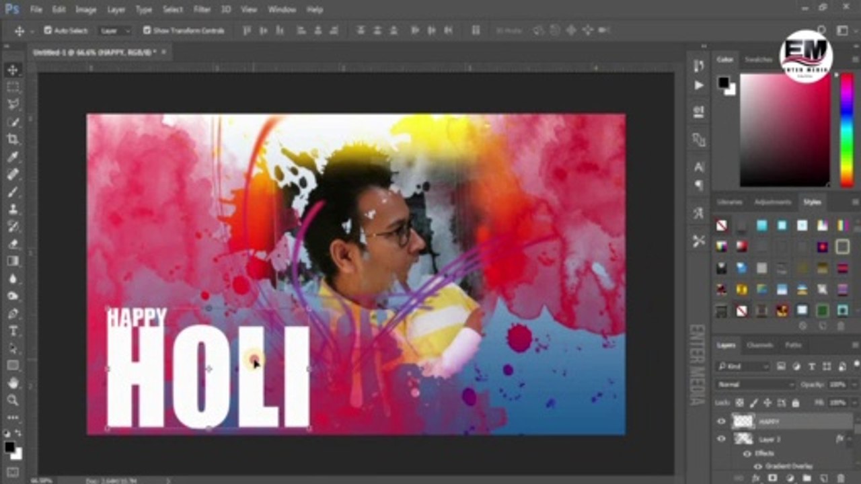Apply the no-style (red slash) style preset
The width and height of the screenshot is (861, 484).
pos(722,225)
